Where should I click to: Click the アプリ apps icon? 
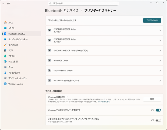coord(5,50)
